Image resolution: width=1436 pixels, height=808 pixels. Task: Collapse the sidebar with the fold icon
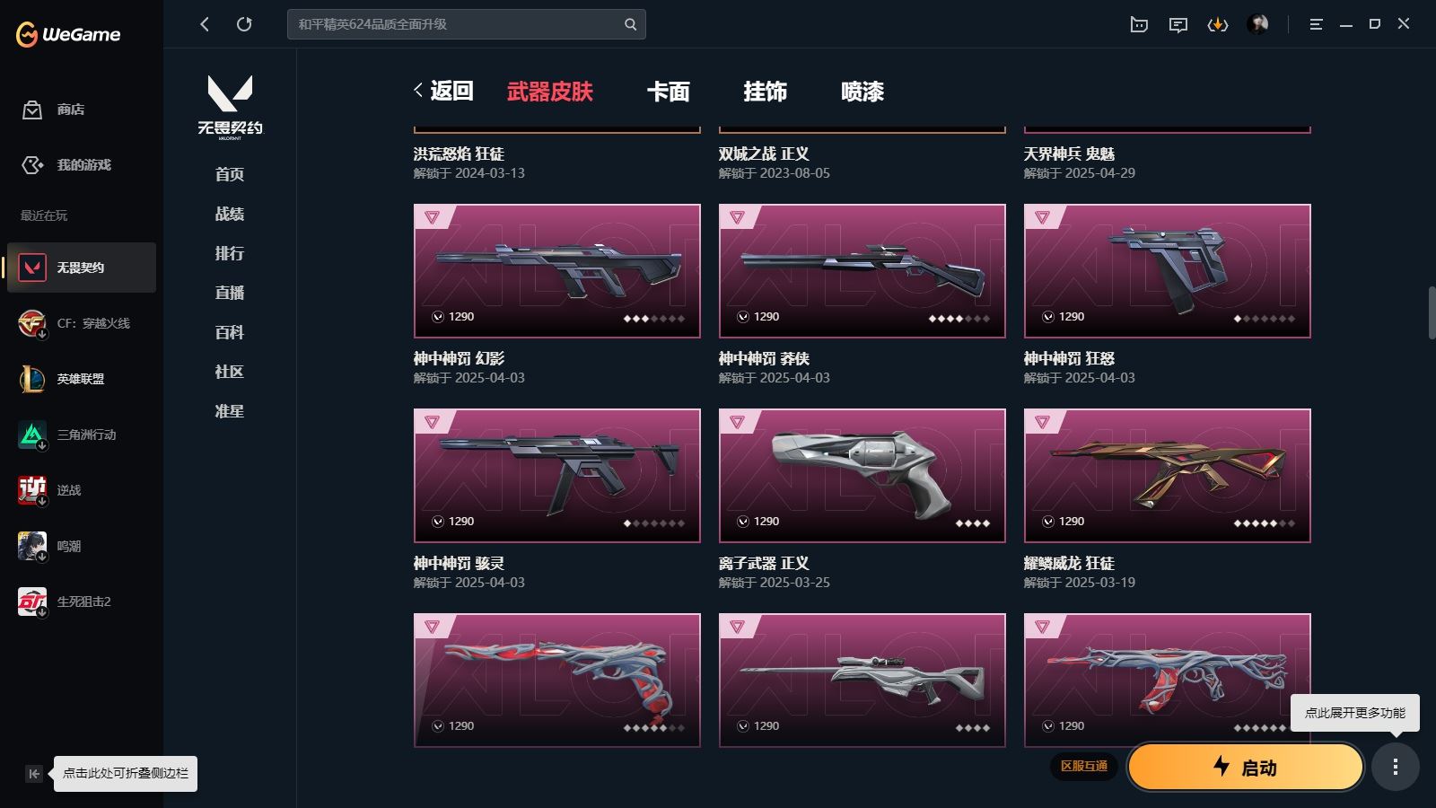(34, 774)
